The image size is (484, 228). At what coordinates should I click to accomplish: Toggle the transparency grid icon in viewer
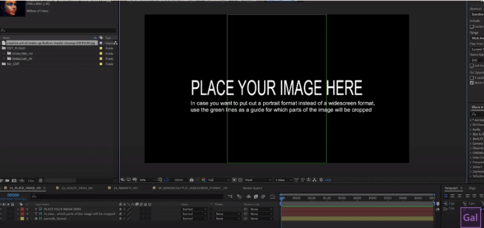coord(240,180)
